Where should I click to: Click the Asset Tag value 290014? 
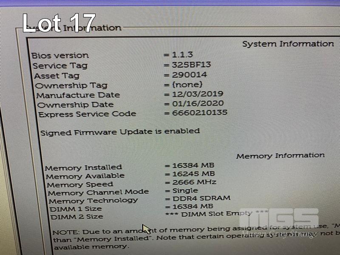tap(189, 75)
